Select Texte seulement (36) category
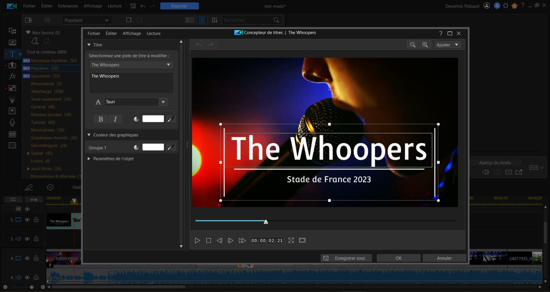Image resolution: width=550 pixels, height=292 pixels. (51, 99)
